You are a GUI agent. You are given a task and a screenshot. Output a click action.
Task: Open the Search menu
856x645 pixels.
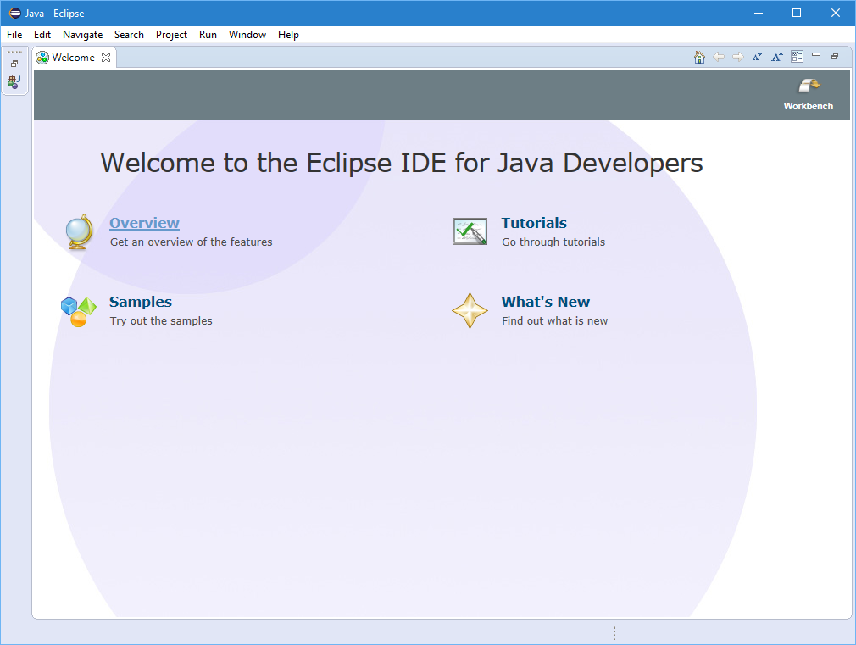pyautogui.click(x=129, y=35)
